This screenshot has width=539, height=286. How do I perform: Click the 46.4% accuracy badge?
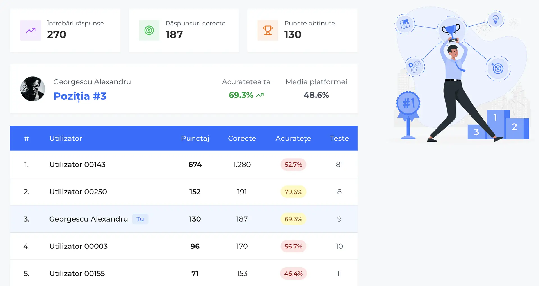[x=293, y=273]
